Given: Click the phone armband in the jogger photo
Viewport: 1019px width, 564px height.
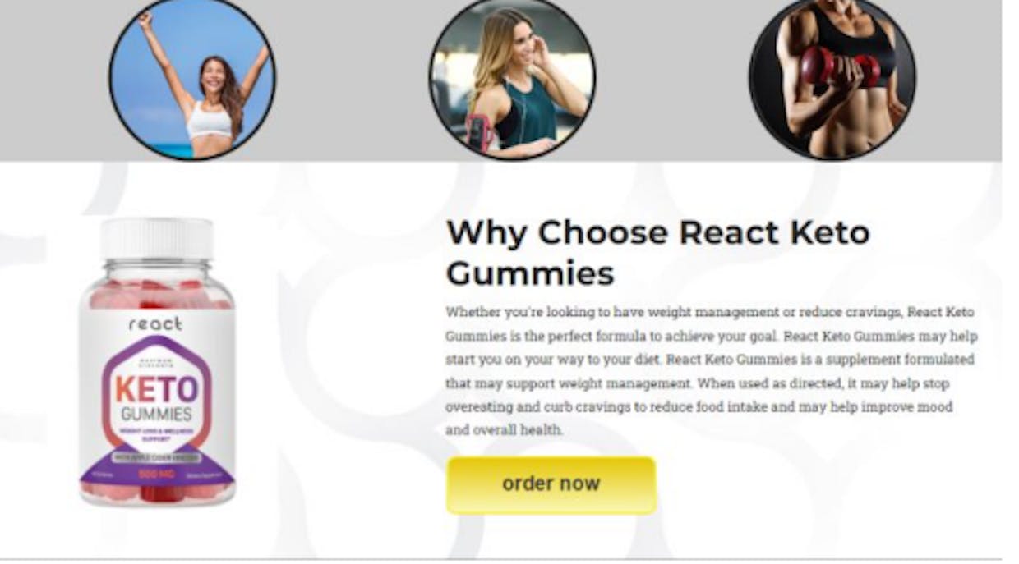Looking at the screenshot, I should [478, 131].
